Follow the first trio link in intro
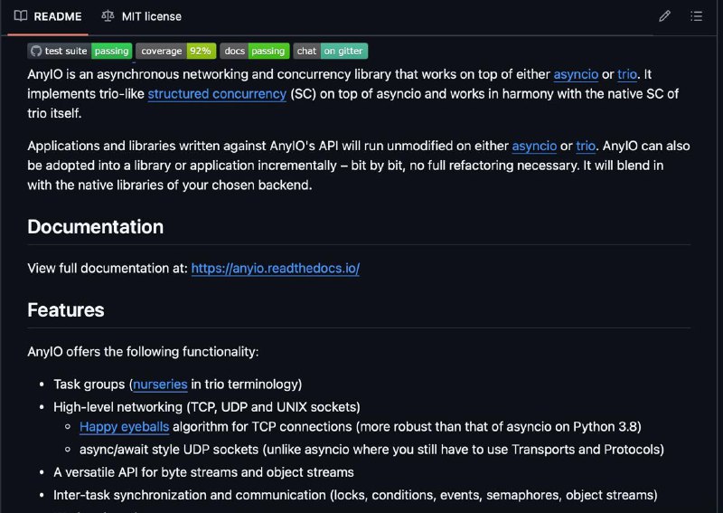Image resolution: width=723 pixels, height=513 pixels. tap(627, 74)
